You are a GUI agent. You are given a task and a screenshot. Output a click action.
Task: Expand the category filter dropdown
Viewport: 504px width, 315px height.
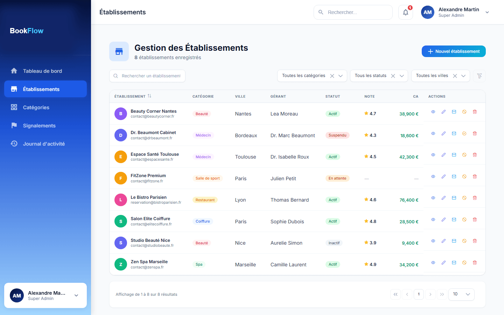[341, 76]
